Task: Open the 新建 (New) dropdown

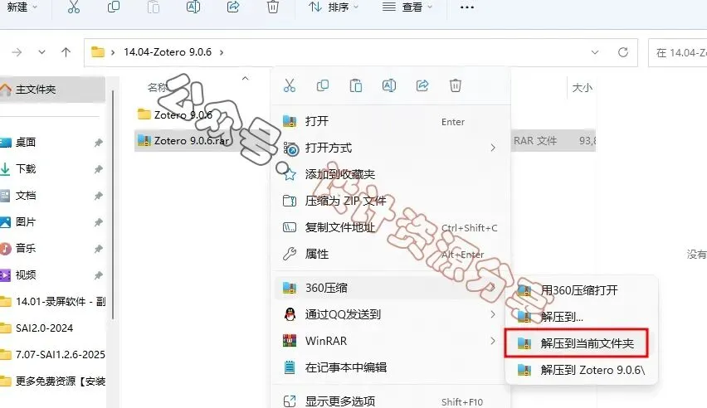Action: [x=22, y=7]
